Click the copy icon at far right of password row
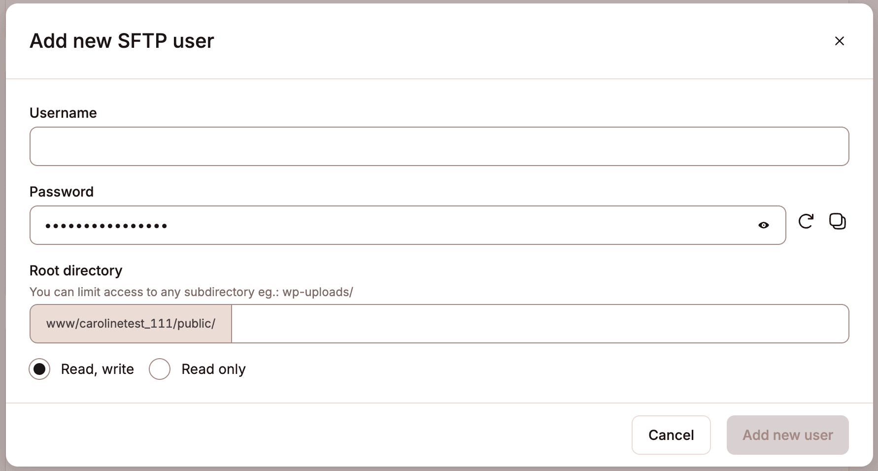 pyautogui.click(x=838, y=222)
